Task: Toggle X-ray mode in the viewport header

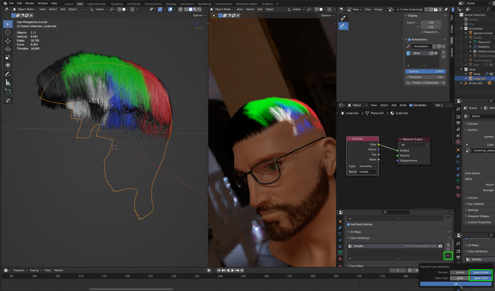Action: coord(180,9)
